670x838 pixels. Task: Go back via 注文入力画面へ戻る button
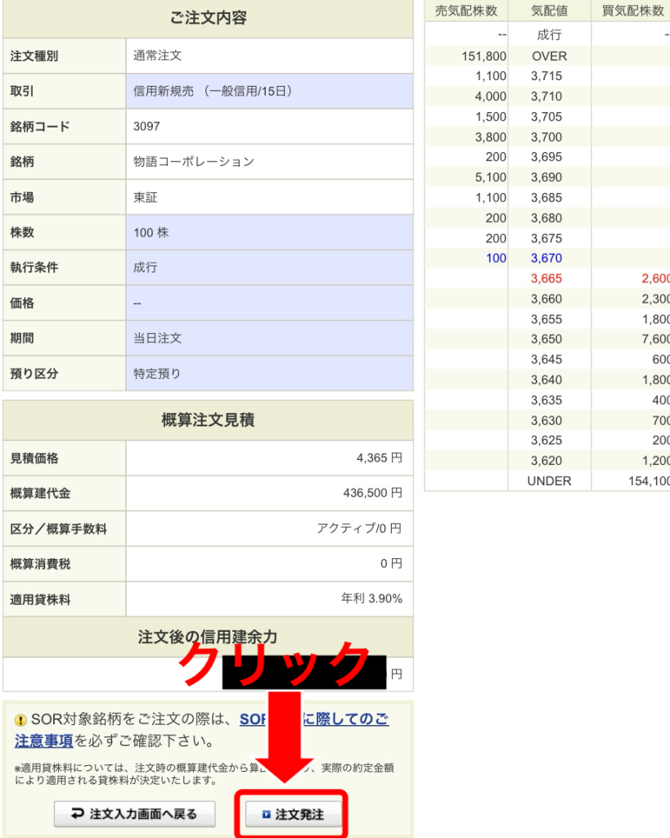[x=137, y=814]
